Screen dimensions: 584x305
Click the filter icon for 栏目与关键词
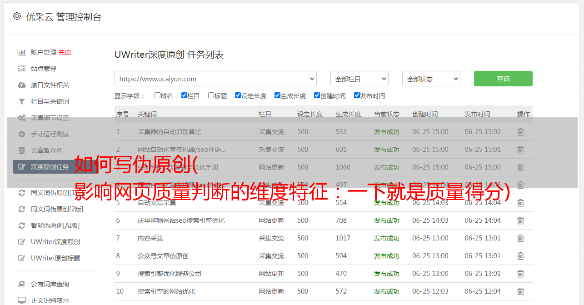pos(21,101)
